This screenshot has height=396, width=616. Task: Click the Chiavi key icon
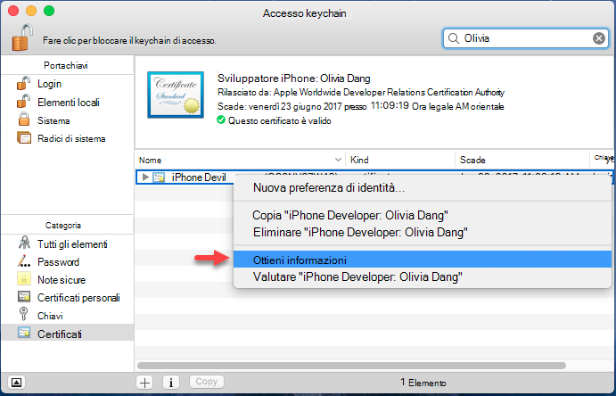[x=24, y=314]
